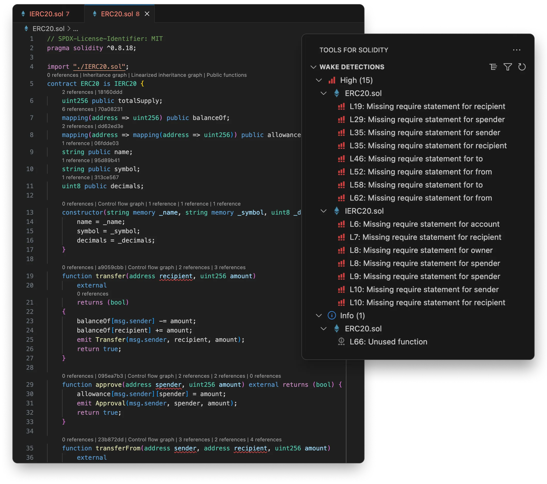The width and height of the screenshot is (547, 484).
Task: Click the TOOLS FOR SOLIDITY panel title
Action: [x=354, y=50]
